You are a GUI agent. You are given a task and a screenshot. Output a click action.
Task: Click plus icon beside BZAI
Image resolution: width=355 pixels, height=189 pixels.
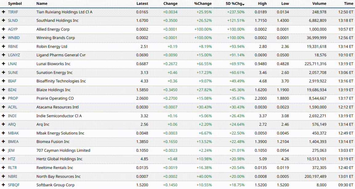click(3, 90)
